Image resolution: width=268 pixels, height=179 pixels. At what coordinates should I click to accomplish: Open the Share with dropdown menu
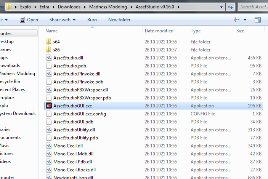coord(62,20)
